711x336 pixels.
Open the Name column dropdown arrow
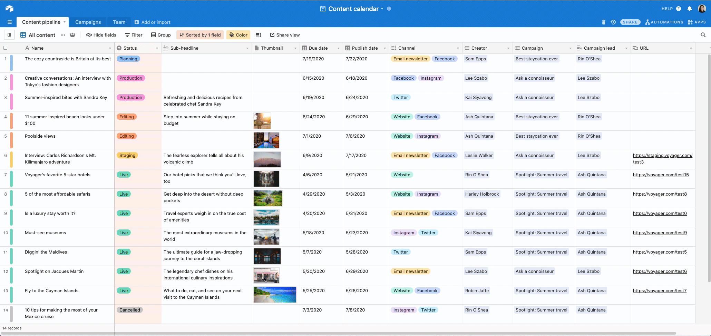pos(110,48)
